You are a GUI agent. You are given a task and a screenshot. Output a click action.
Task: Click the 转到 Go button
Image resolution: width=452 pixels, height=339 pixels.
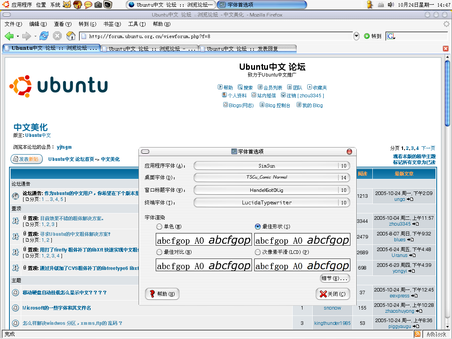coord(373,36)
